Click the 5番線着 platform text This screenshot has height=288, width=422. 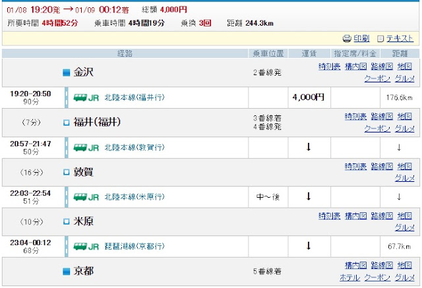267,272
